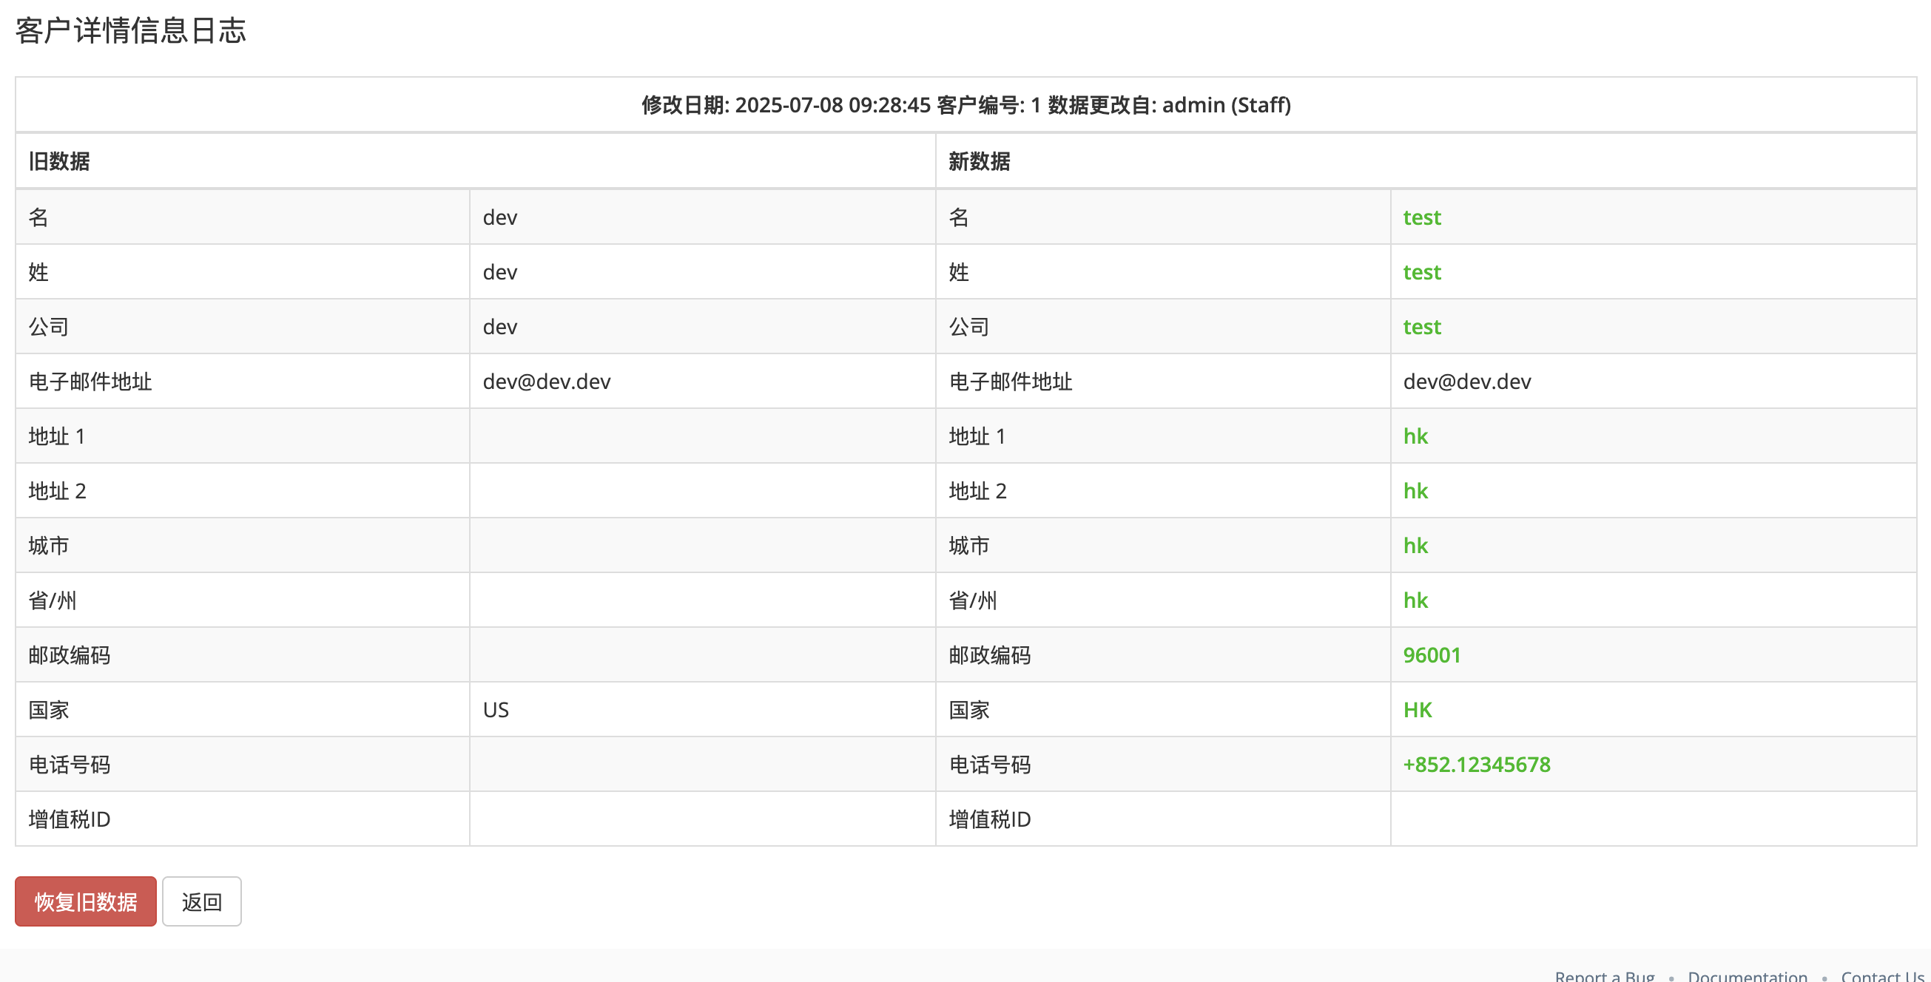Click the red 恢复旧数据 button
This screenshot has height=982, width=1931.
tap(84, 901)
